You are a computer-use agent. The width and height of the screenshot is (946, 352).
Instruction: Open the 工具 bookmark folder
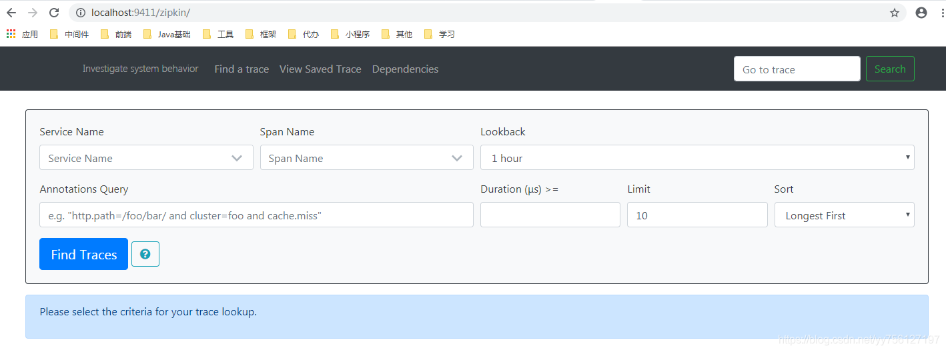click(218, 34)
